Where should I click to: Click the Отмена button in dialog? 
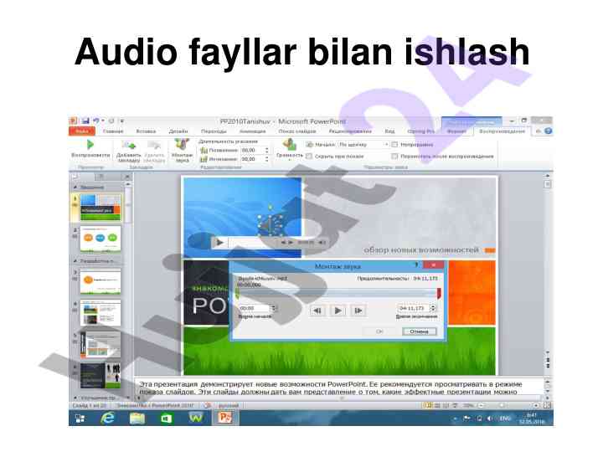pyautogui.click(x=420, y=331)
